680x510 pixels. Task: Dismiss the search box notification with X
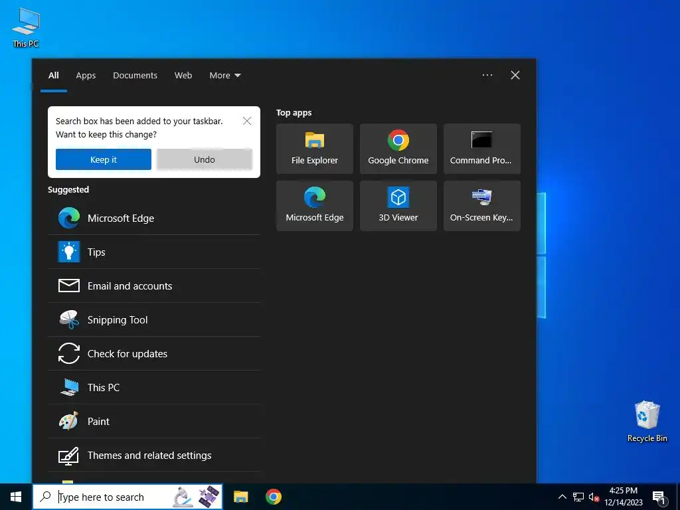pyautogui.click(x=247, y=121)
